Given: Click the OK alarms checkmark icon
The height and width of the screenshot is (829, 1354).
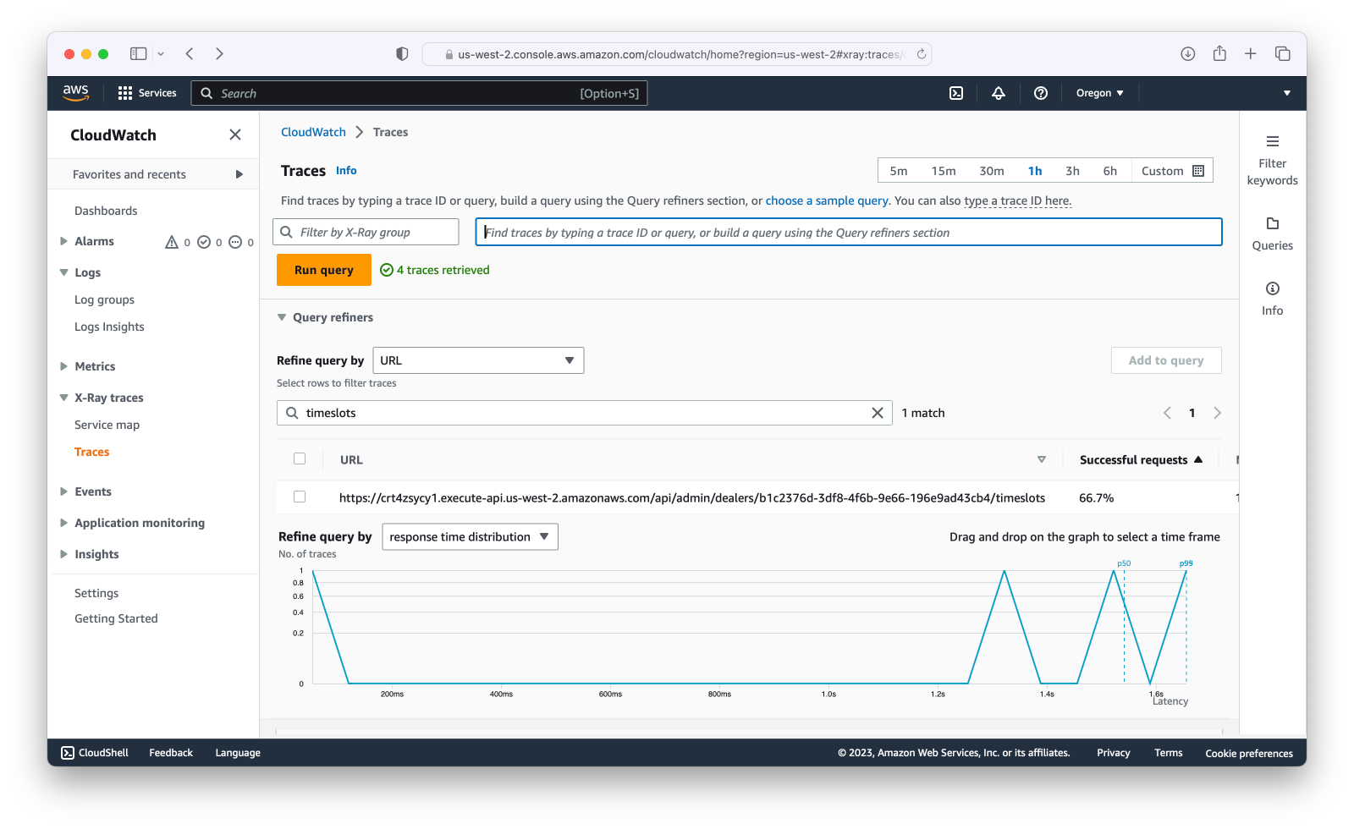Looking at the screenshot, I should click(204, 242).
